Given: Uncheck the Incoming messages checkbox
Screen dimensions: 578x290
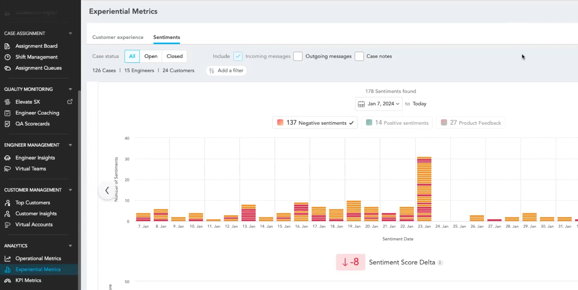Looking at the screenshot, I should click(x=238, y=56).
